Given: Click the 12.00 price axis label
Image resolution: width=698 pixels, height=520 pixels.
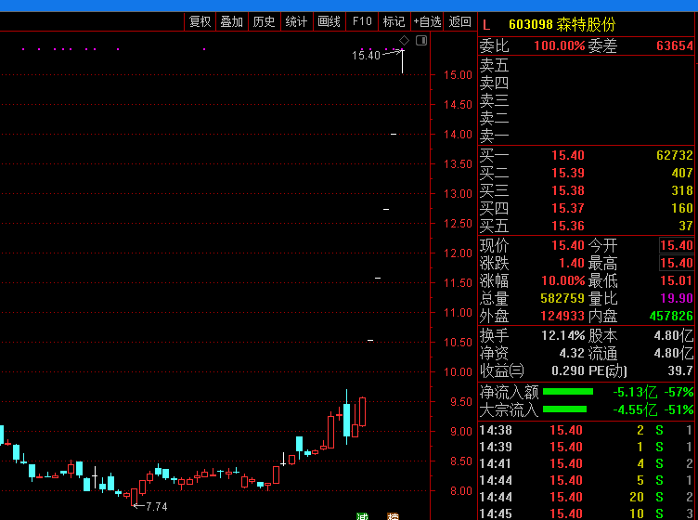Looking at the screenshot, I should [458, 253].
